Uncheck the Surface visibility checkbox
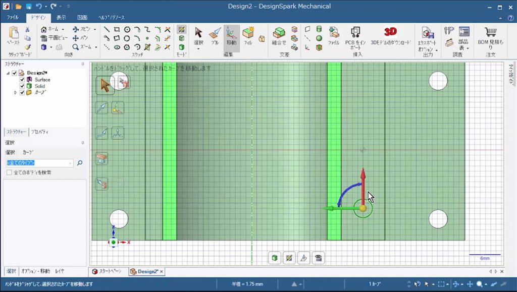The image size is (517, 292). click(22, 80)
